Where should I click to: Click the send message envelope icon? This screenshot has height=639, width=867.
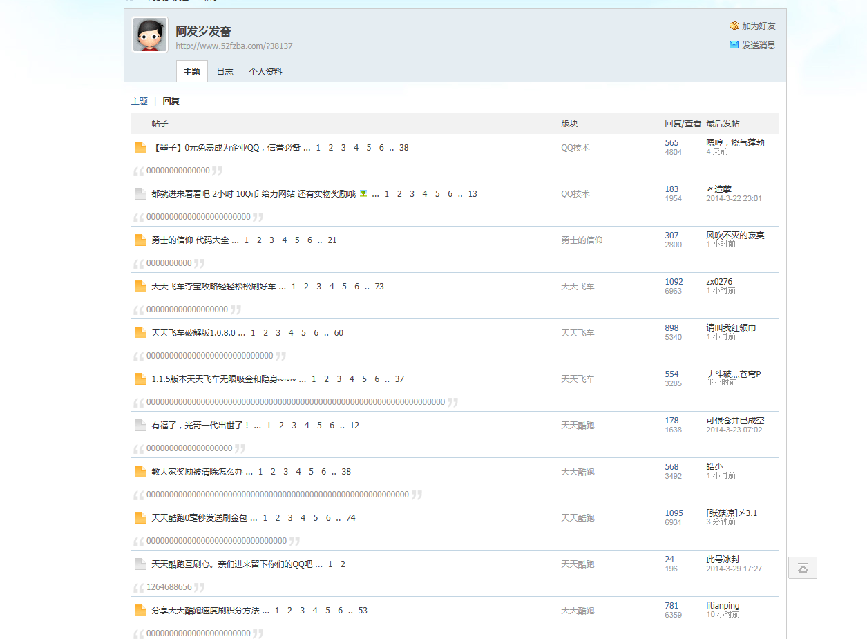(x=734, y=44)
